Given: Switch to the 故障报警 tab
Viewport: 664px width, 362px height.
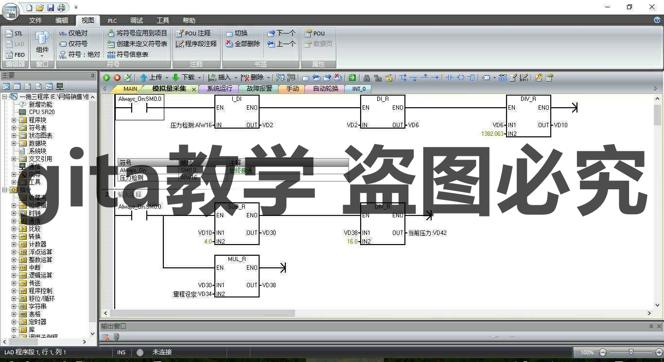Looking at the screenshot, I should coord(259,89).
